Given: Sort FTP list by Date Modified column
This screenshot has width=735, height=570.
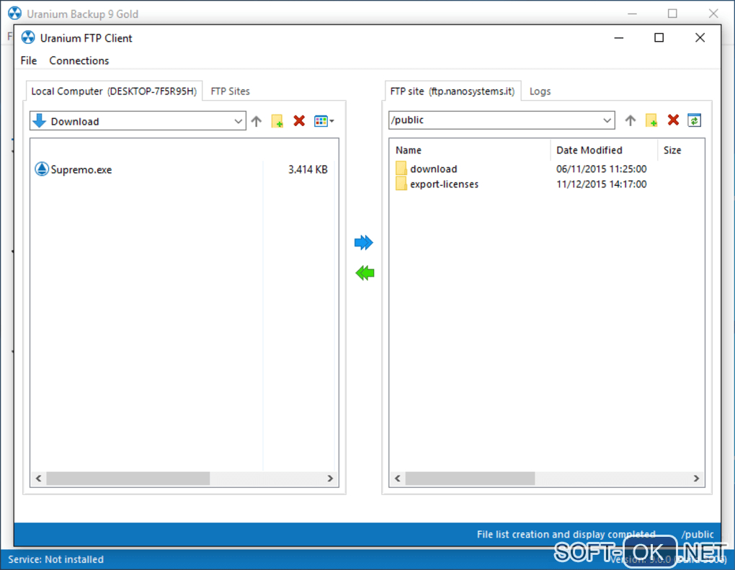Looking at the screenshot, I should (589, 150).
